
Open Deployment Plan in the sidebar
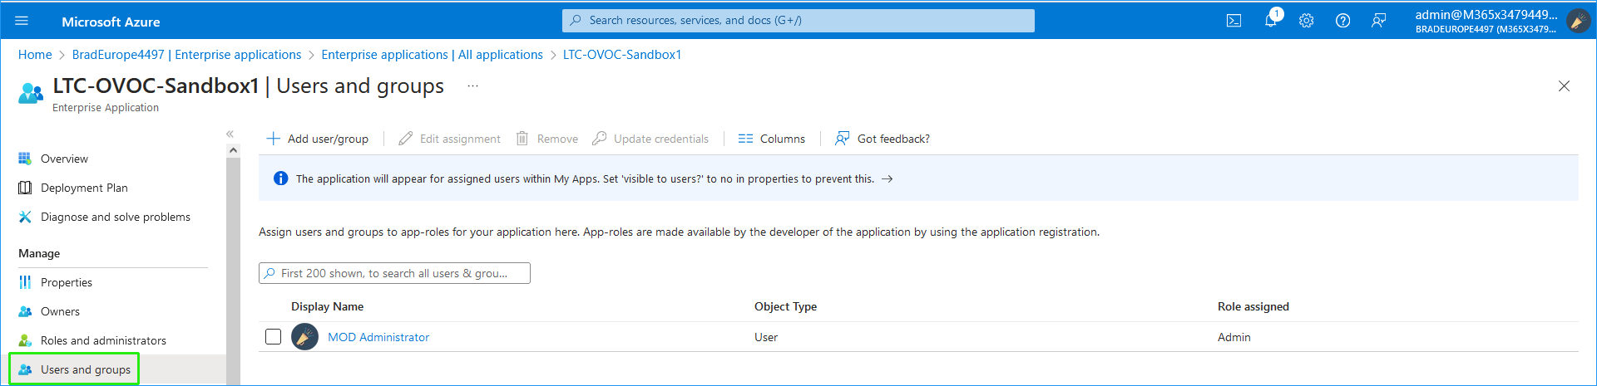(x=84, y=188)
